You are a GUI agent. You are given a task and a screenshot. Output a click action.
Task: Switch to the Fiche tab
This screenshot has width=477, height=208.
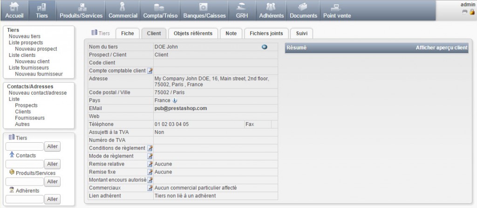[x=128, y=34]
